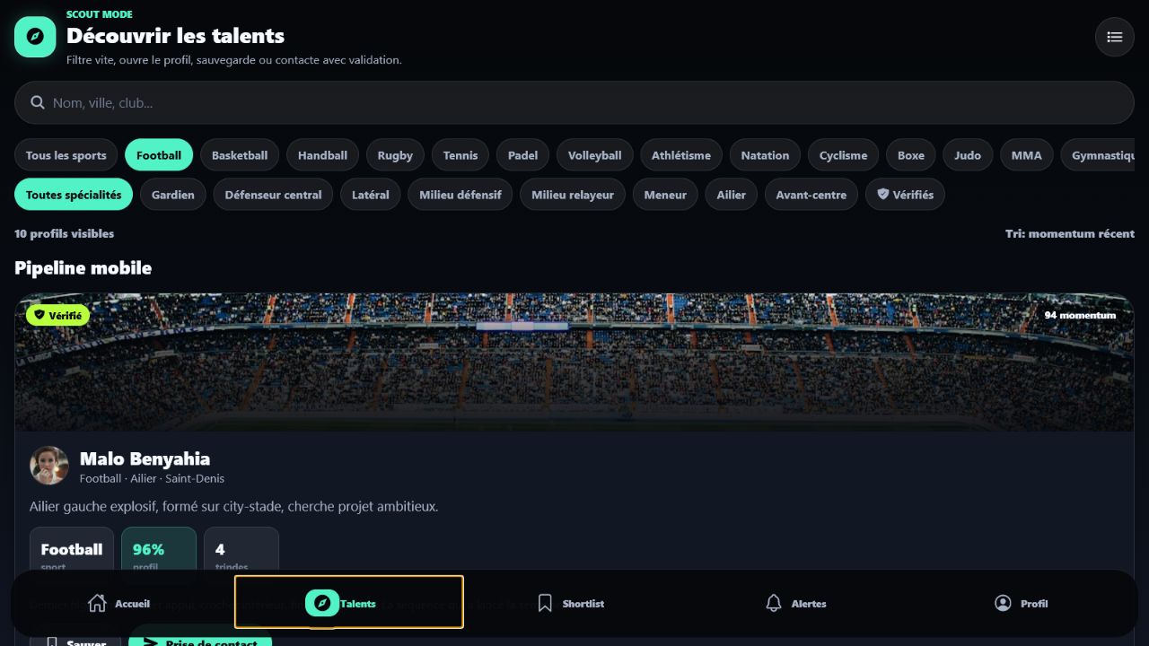Viewport: 1149px width, 646px height.
Task: Click the magnifier icon in search bar
Action: [x=38, y=102]
